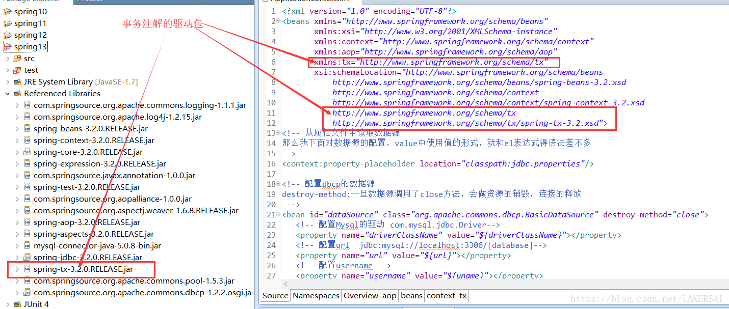Screen dimensions: 729x309
Task: Click the JUnit 4 library icon
Action: 17,304
